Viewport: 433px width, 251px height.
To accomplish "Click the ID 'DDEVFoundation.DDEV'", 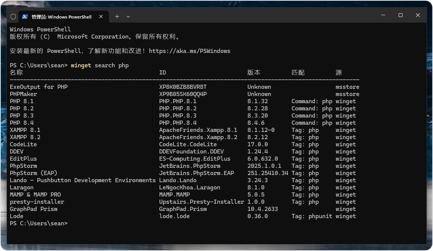I will pyautogui.click(x=191, y=152).
